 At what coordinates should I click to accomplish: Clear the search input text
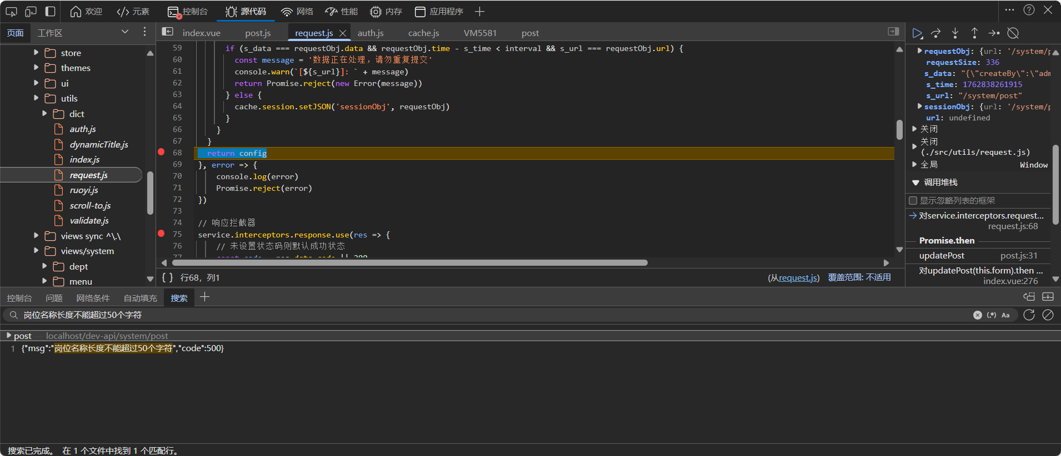978,315
